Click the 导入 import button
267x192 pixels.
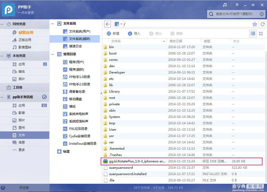click(134, 34)
